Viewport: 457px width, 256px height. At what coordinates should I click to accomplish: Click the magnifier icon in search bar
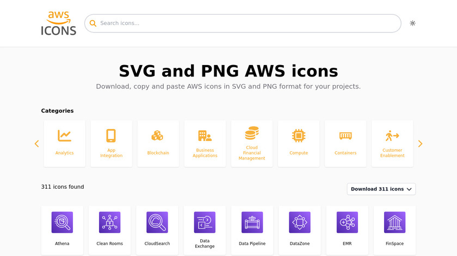click(93, 23)
